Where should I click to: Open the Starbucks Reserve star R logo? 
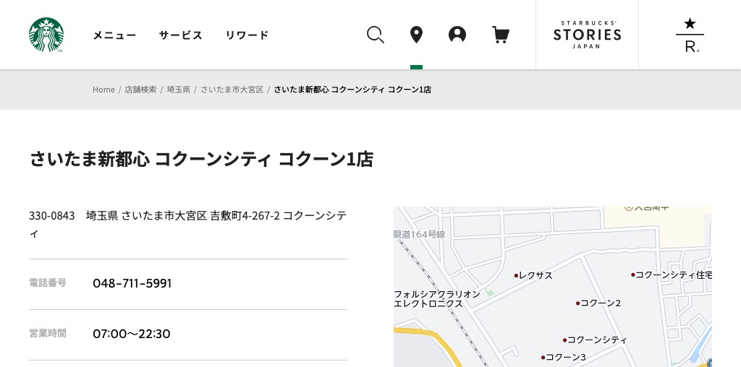pos(690,35)
